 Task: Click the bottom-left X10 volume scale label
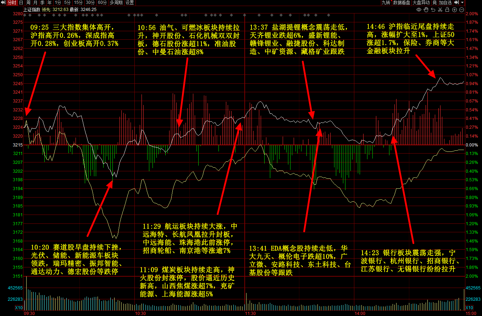[x=18, y=307]
